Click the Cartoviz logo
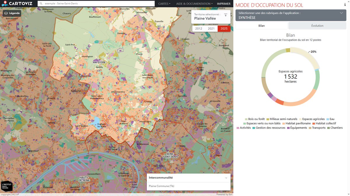350x196 pixels. click(x=17, y=3)
